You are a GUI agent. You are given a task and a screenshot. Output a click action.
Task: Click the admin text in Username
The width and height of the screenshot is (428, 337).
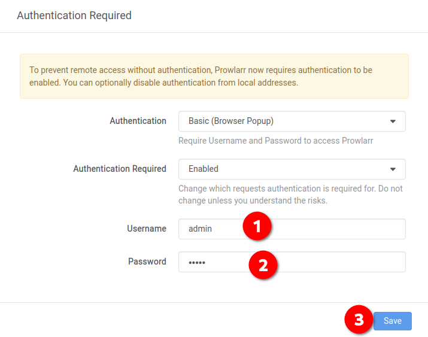point(200,229)
